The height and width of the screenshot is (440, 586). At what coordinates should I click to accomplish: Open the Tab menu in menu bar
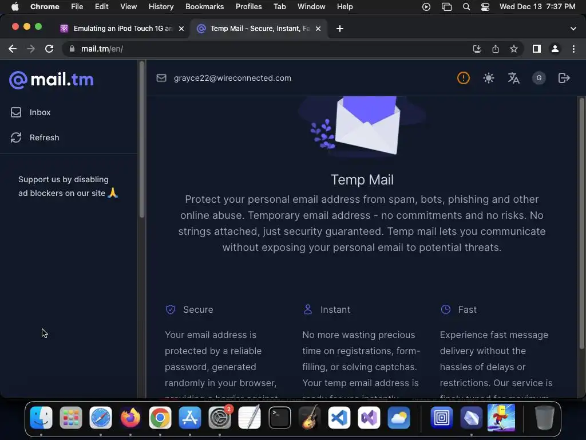(x=279, y=7)
